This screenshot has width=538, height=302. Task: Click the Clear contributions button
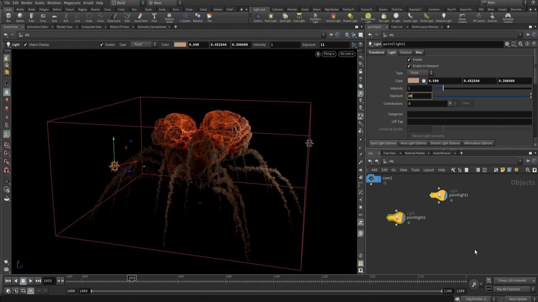click(466, 103)
